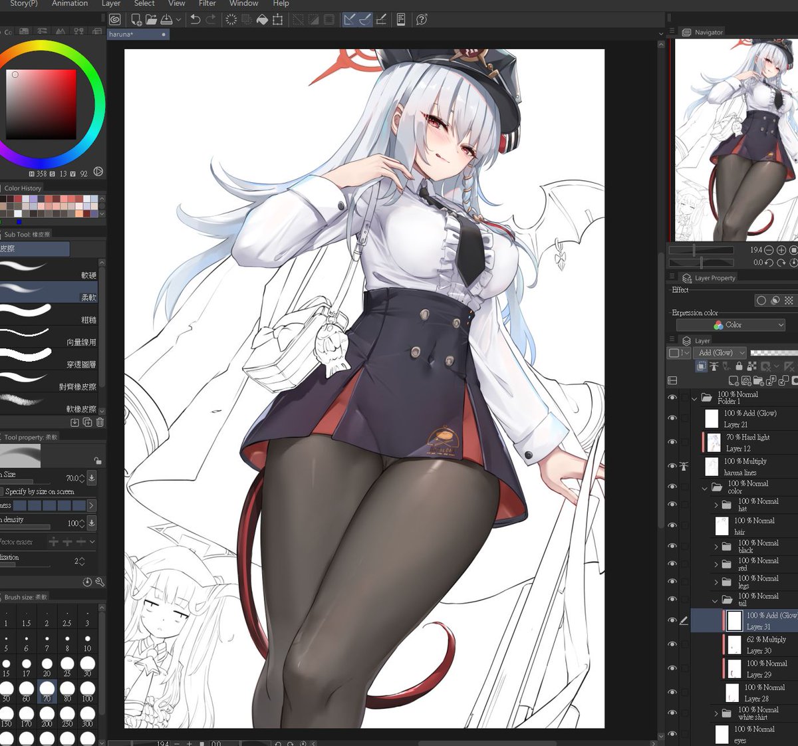This screenshot has height=746, width=798.
Task: Choose brush size preset 20
Action: coord(47,666)
